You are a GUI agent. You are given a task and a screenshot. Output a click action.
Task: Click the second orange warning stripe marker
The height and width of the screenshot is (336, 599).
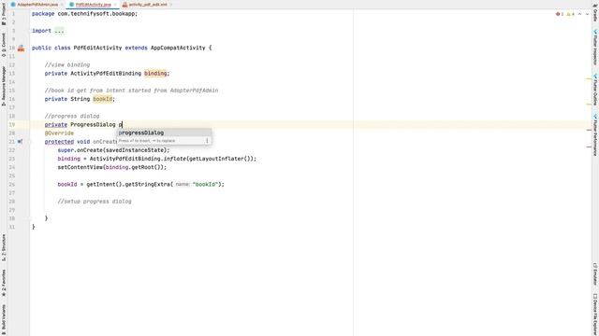click(x=589, y=104)
